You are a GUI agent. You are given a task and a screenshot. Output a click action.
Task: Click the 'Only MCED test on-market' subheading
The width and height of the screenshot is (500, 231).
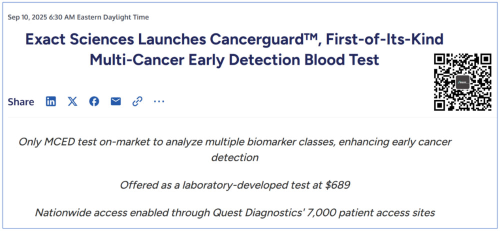click(234, 149)
